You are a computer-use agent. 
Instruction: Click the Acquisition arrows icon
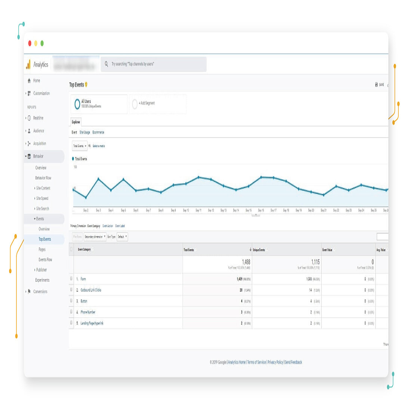(29, 143)
